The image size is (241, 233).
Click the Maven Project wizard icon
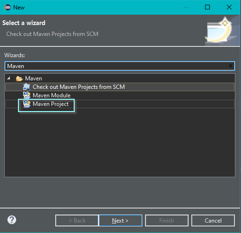click(x=26, y=104)
